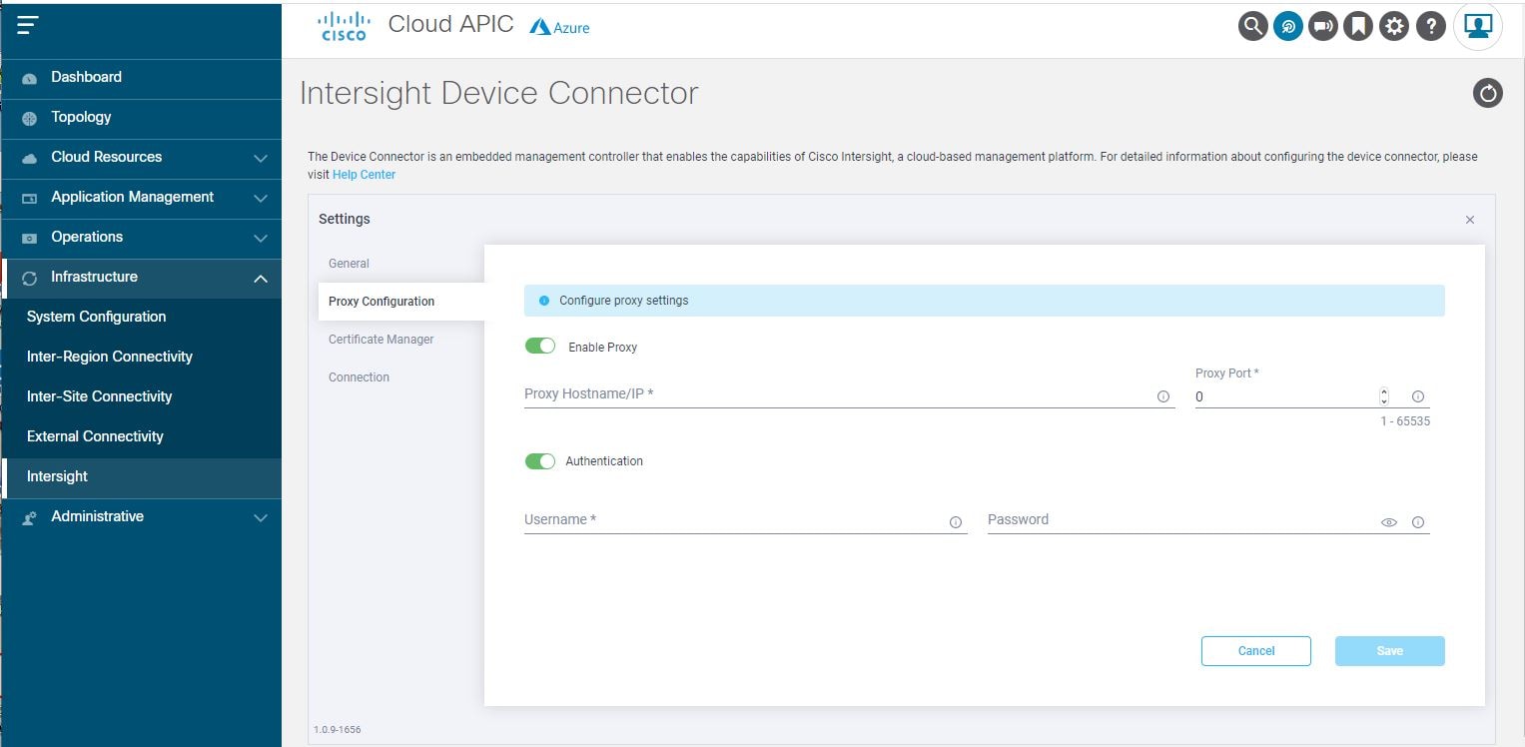Image resolution: width=1525 pixels, height=747 pixels.
Task: Click the refresh icon beside page title
Action: [1488, 93]
